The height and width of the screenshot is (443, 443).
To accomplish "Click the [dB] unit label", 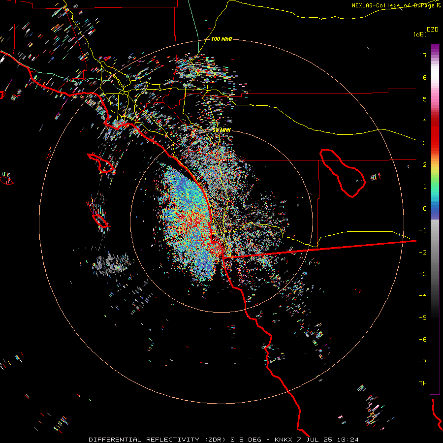I will [420, 34].
